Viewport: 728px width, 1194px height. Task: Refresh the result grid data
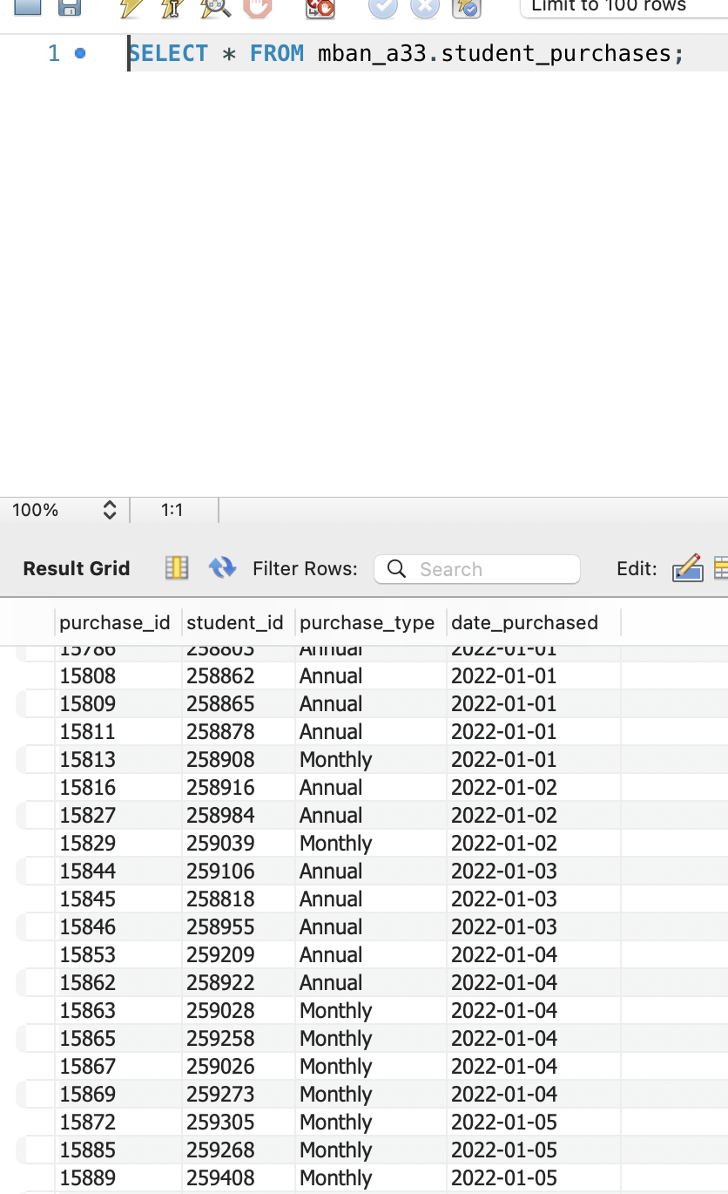[x=222, y=568]
